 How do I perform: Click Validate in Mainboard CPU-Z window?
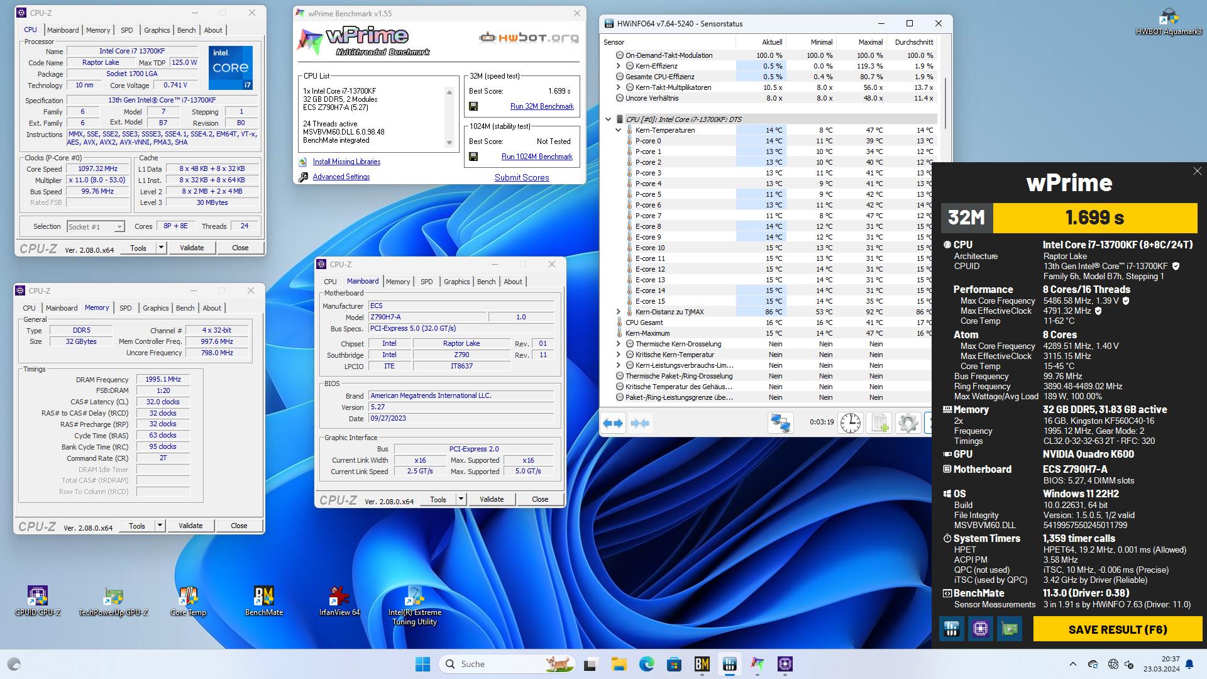point(492,499)
